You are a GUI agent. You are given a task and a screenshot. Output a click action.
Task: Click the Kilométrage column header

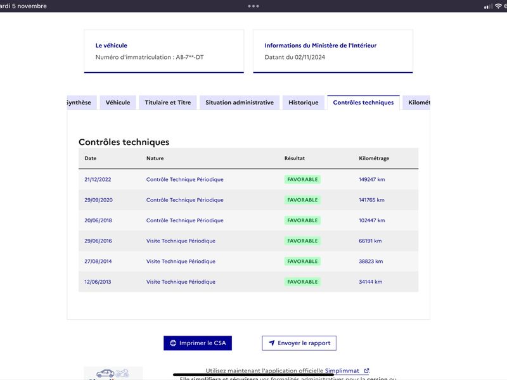(374, 158)
